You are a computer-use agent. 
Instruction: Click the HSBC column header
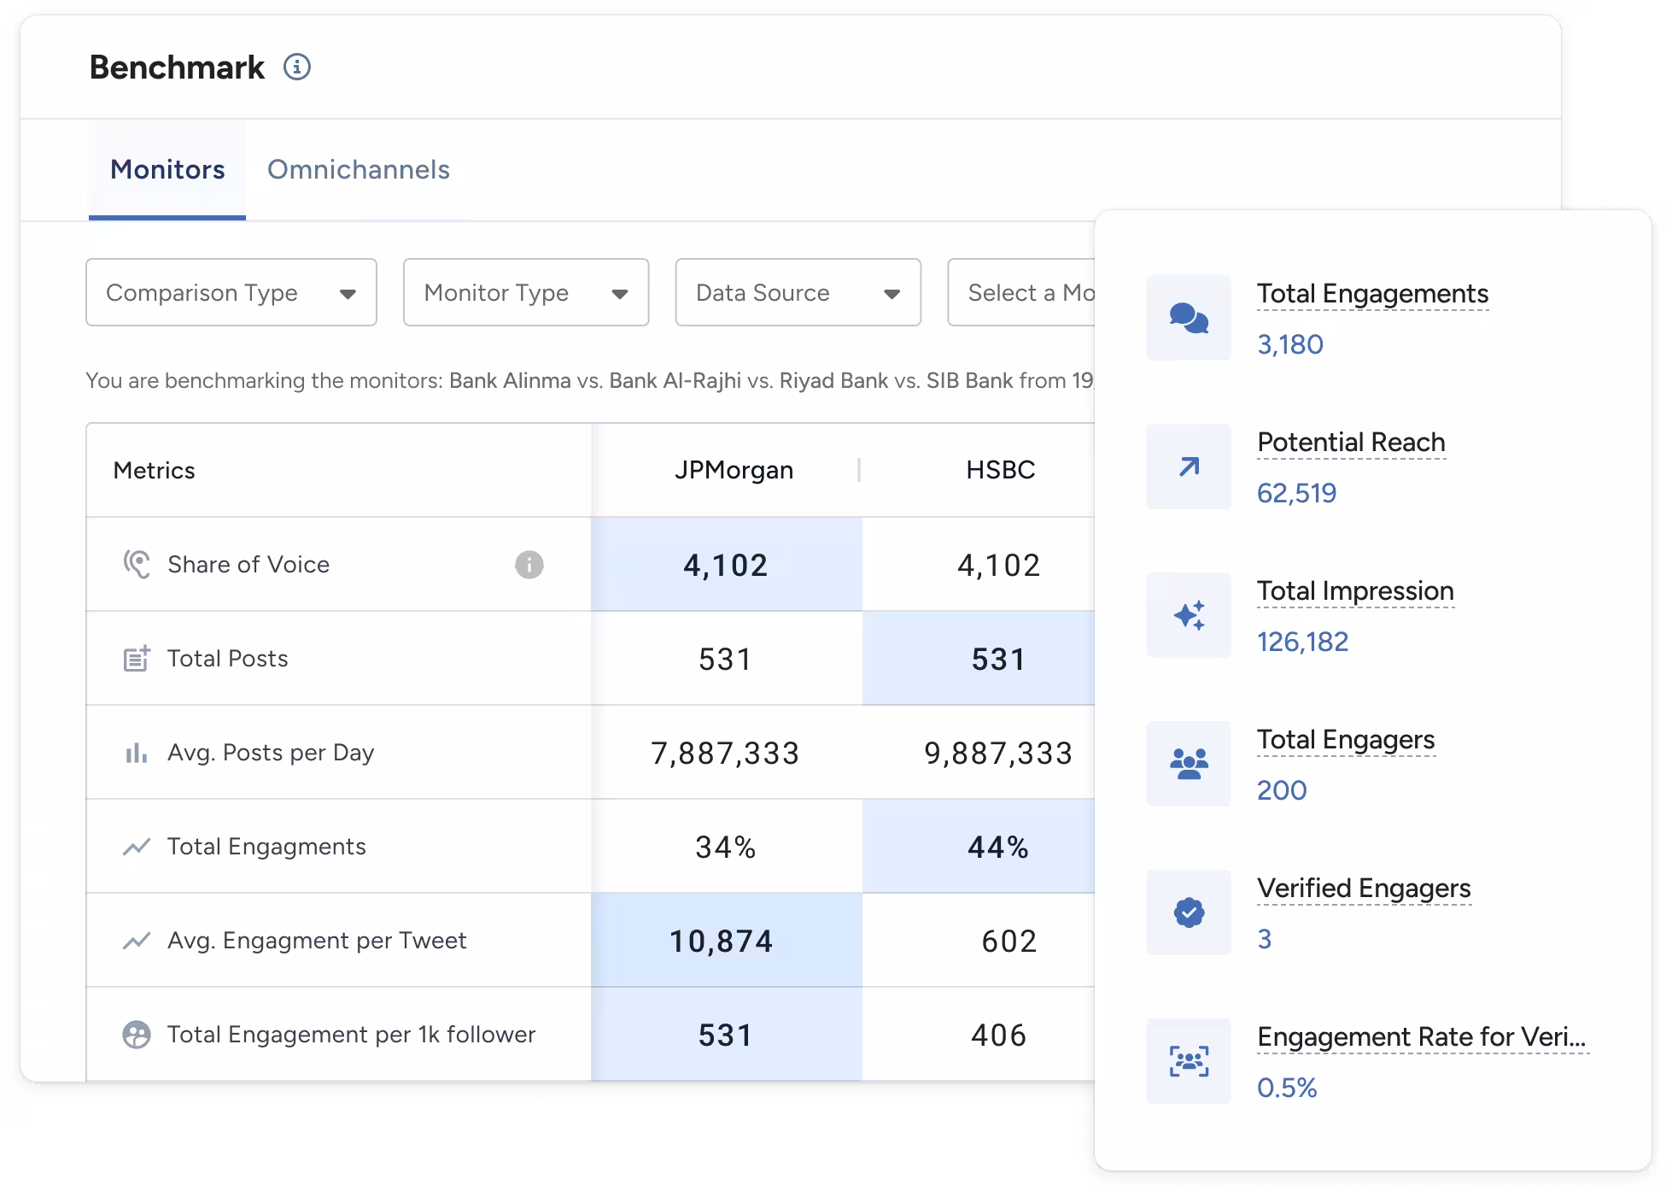(1000, 470)
